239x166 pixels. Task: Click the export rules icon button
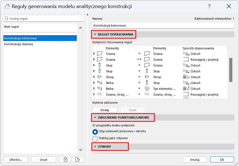point(78,159)
